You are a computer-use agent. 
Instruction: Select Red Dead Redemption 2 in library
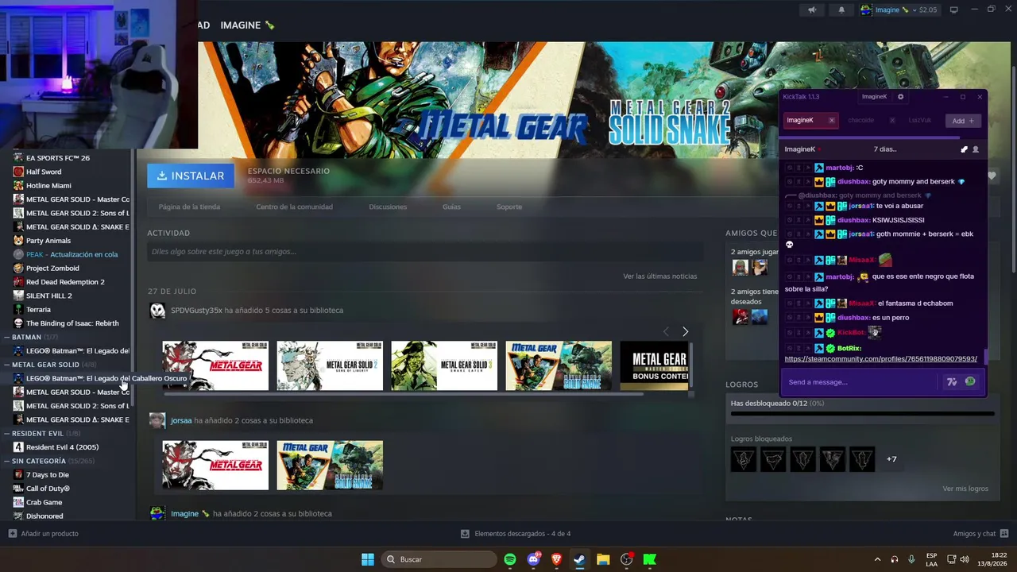pyautogui.click(x=65, y=282)
